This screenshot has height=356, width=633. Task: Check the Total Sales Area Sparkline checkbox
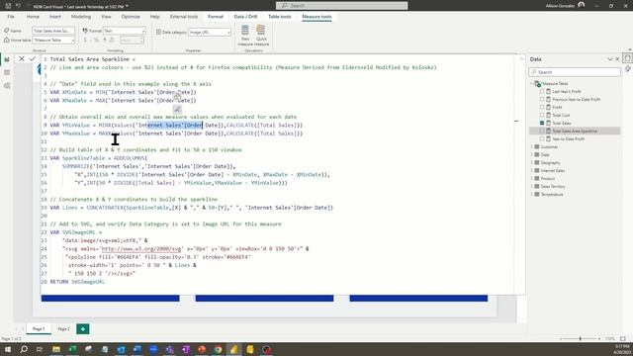point(542,131)
